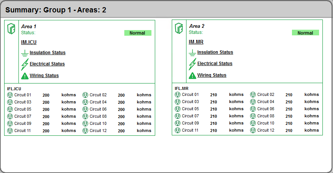Image resolution: width=333 pixels, height=173 pixels.
Task: Click Area 1 insulation ground symbol icon
Action: coord(25,53)
